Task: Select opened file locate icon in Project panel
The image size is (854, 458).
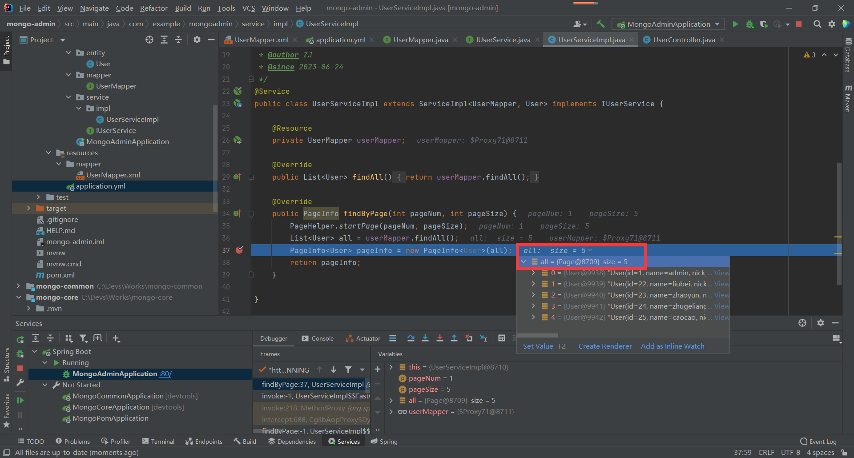Action: coord(149,40)
